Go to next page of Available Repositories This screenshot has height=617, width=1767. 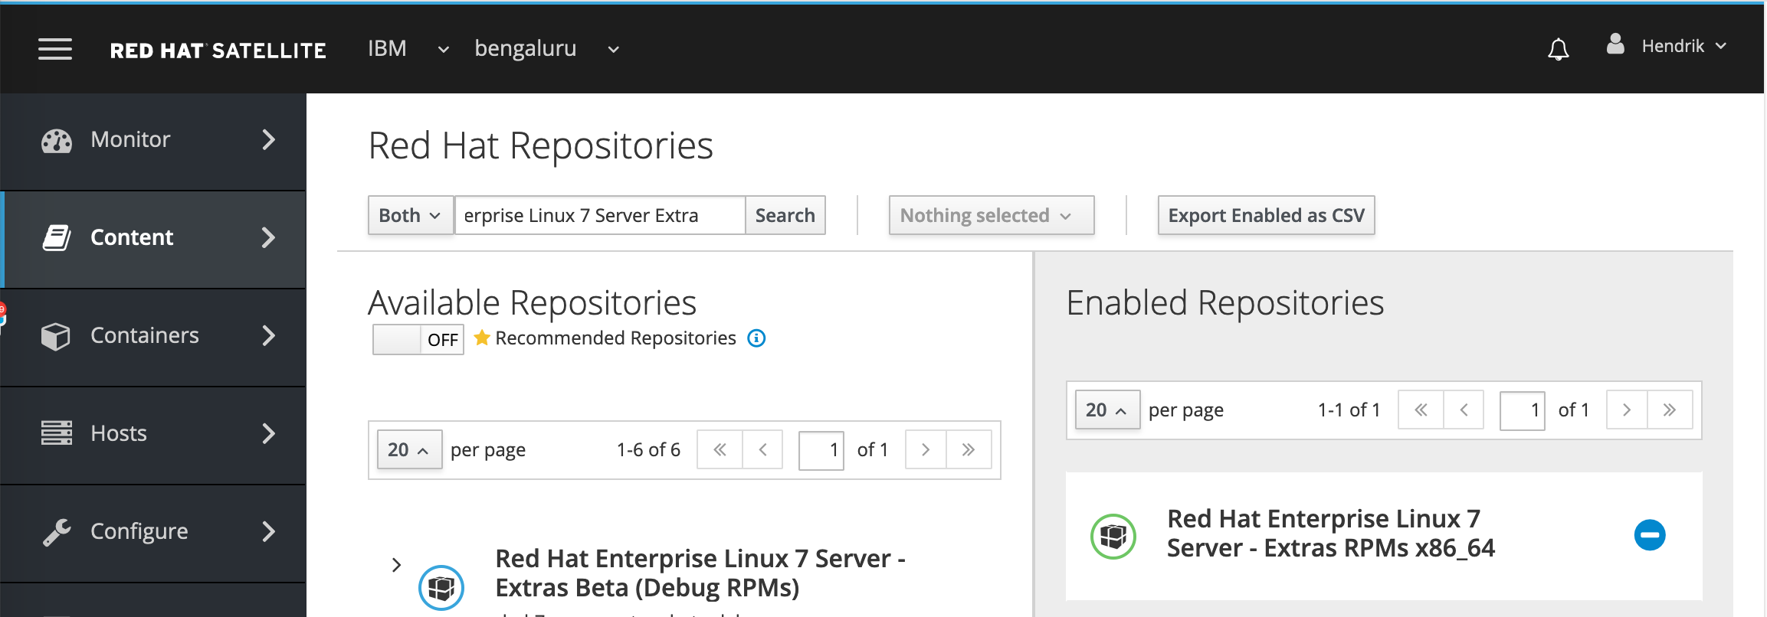[x=926, y=450]
